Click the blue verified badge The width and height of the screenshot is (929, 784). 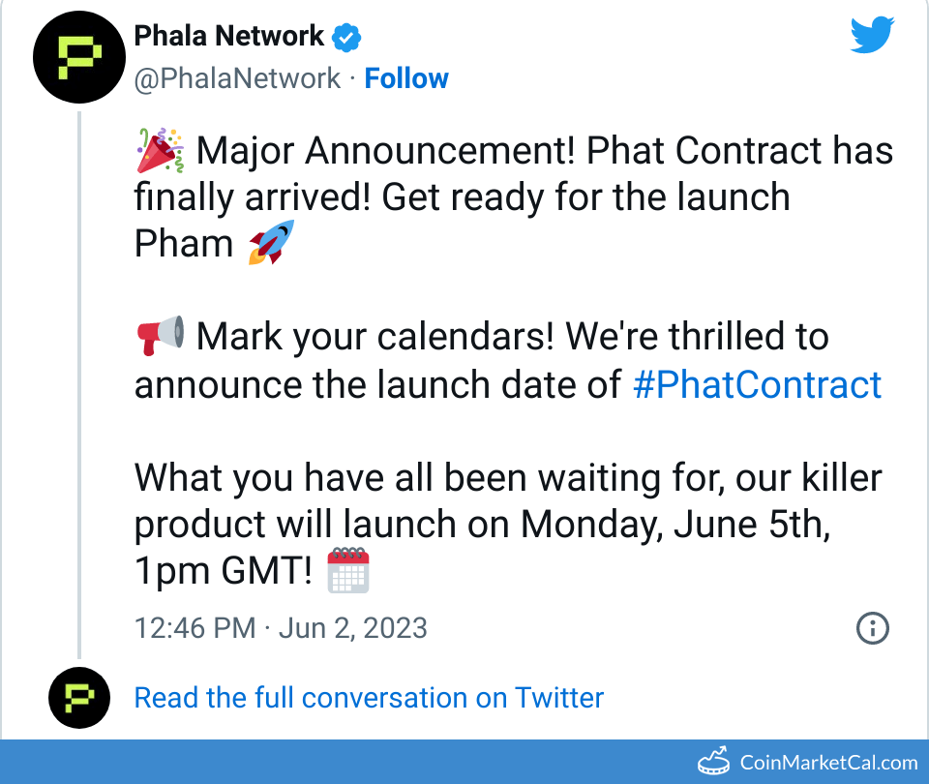[346, 37]
